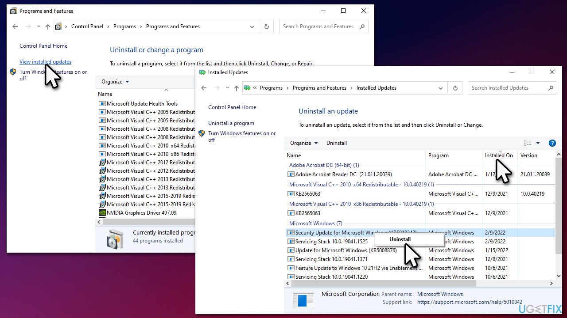Select Uninstall from the context menu
This screenshot has width=567, height=318.
click(x=400, y=239)
